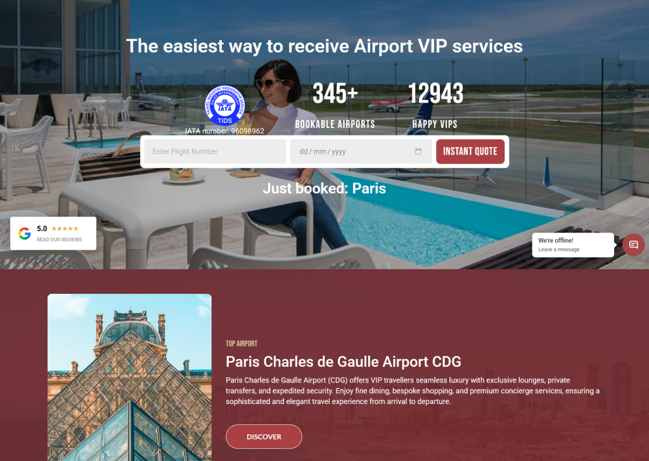This screenshot has height=461, width=649.
Task: Open the calendar picker icon in date field
Action: [418, 151]
